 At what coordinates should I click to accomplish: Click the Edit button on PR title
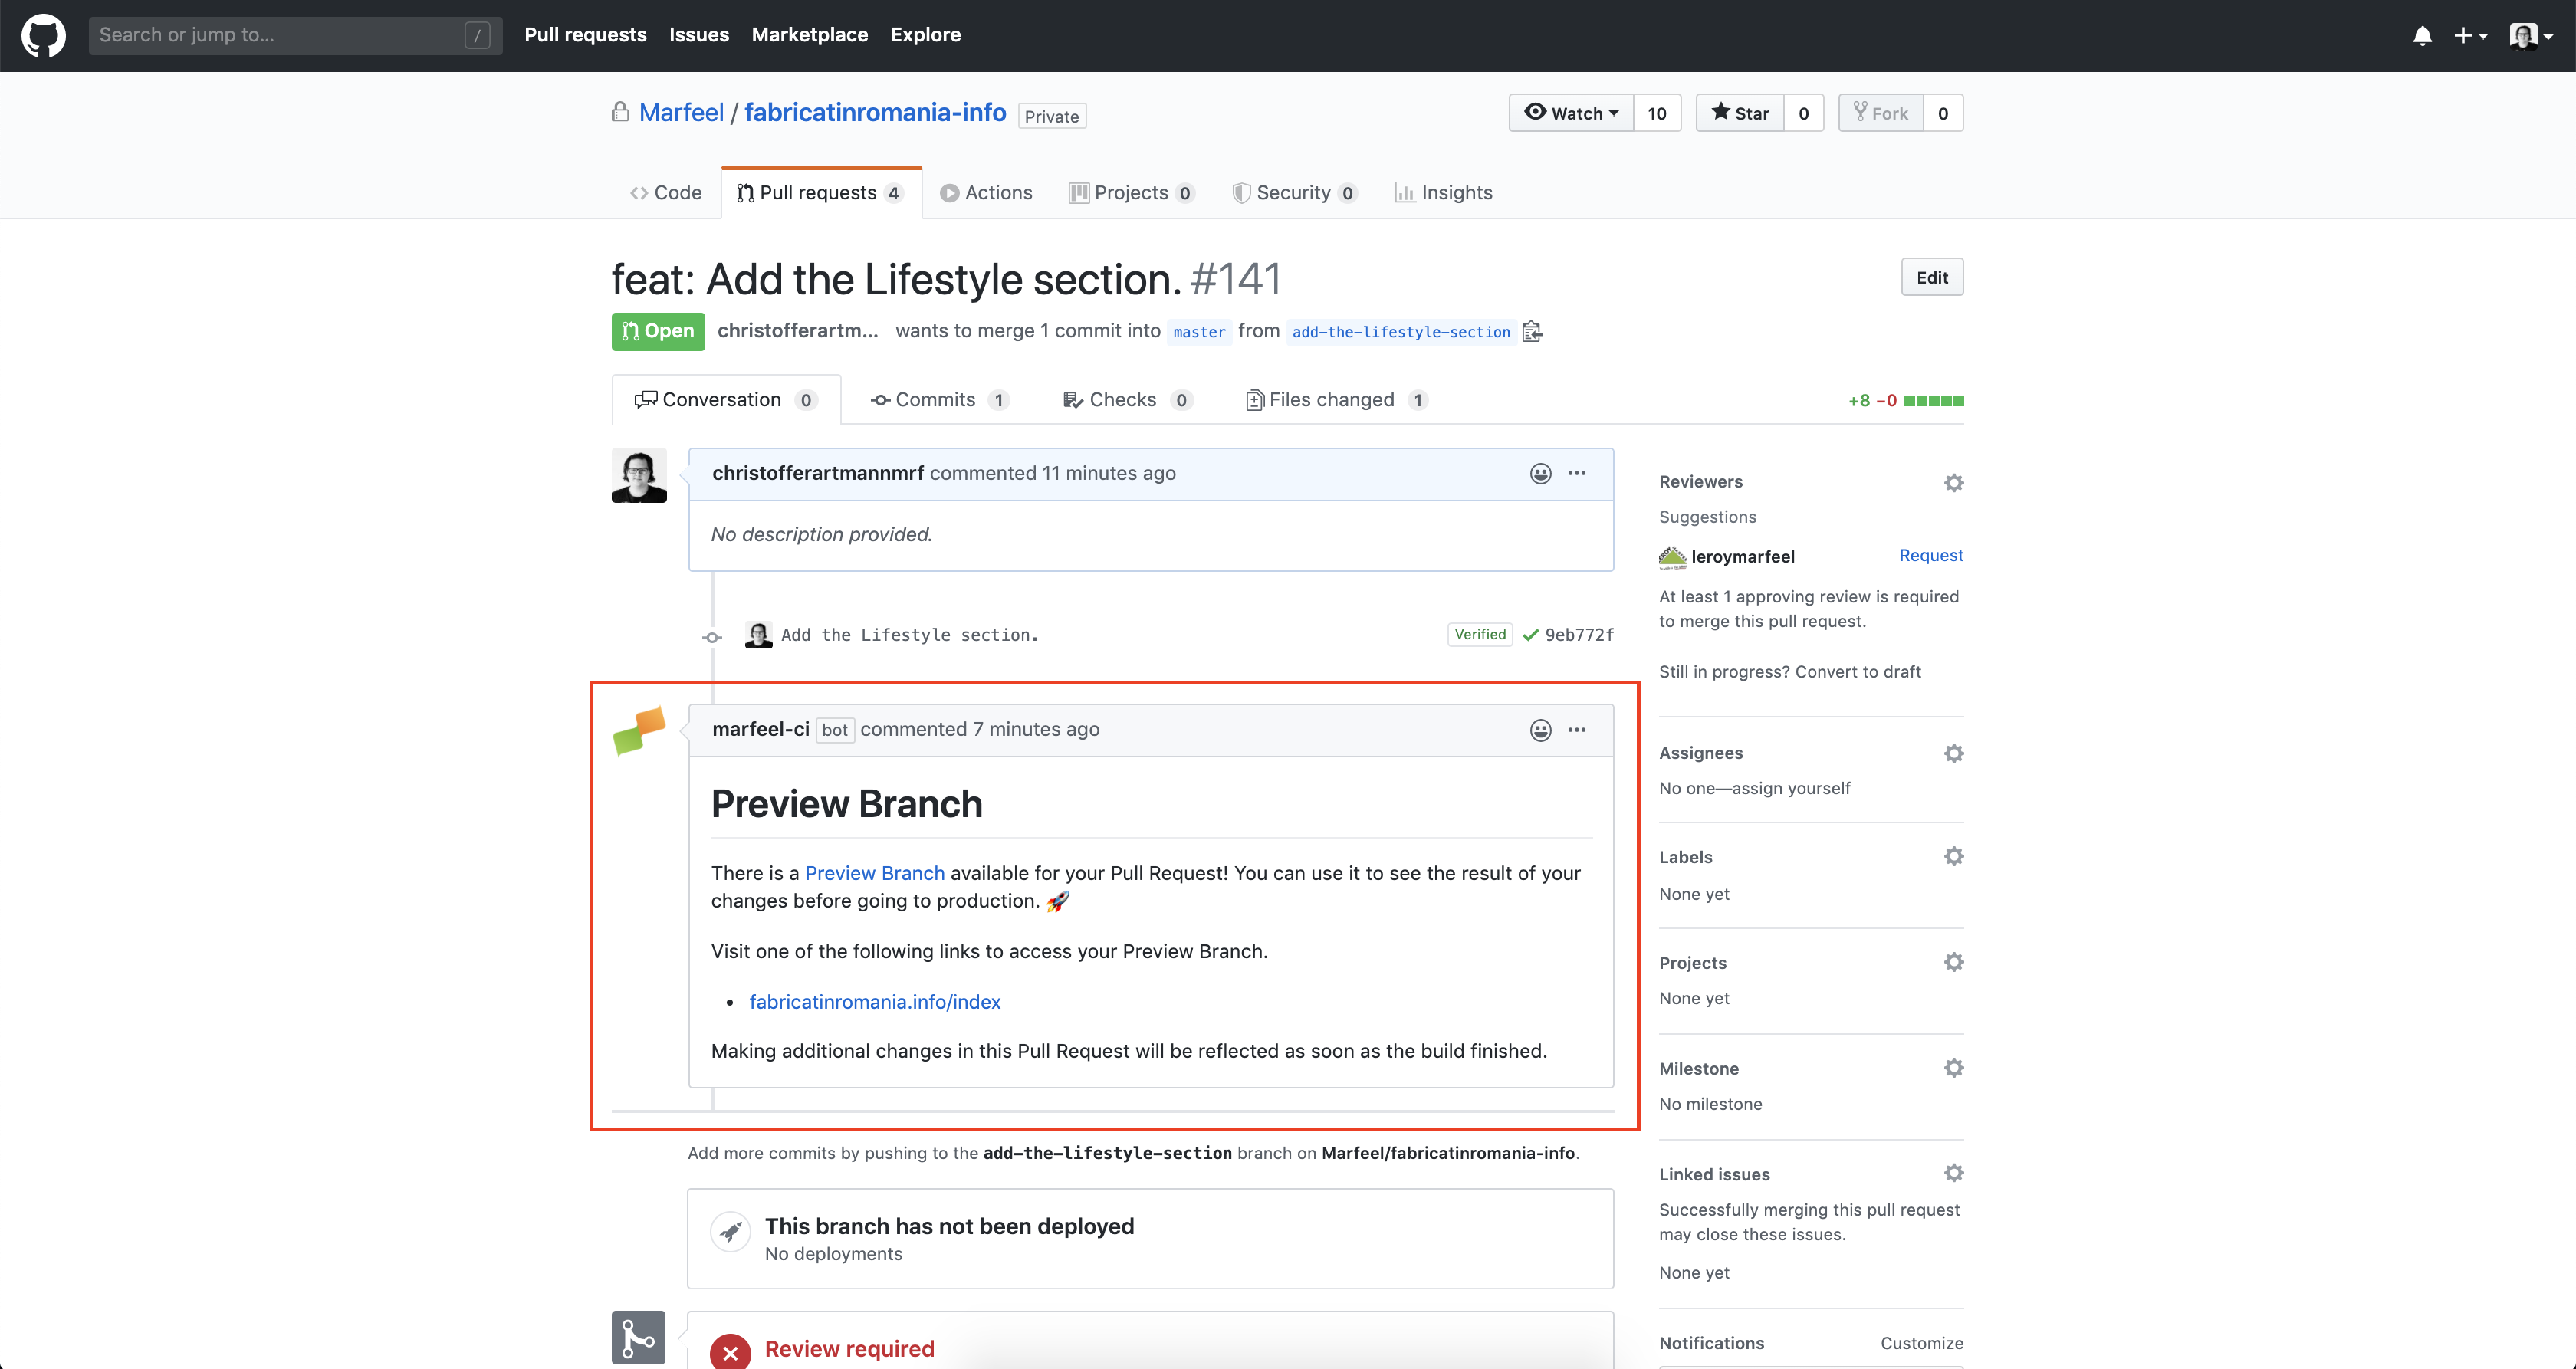(x=1930, y=277)
